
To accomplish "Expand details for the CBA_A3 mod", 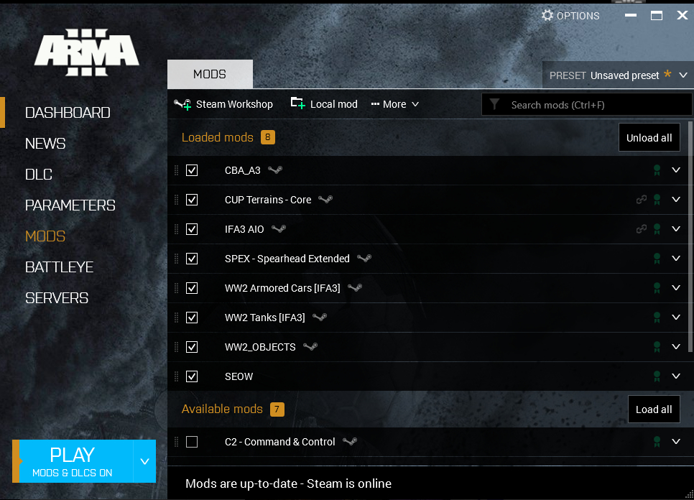I will pyautogui.click(x=676, y=170).
